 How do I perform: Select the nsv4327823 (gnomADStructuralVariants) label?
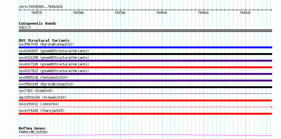point(54,71)
